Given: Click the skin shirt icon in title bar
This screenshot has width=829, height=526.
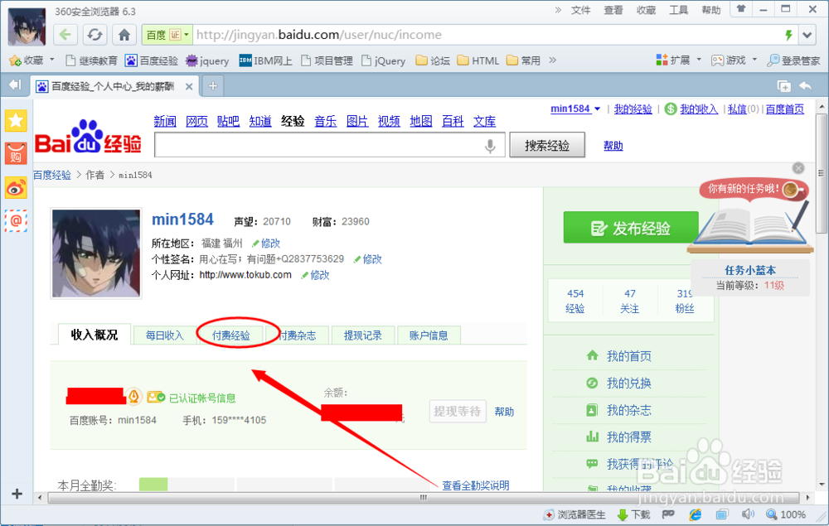Looking at the screenshot, I should [x=741, y=9].
